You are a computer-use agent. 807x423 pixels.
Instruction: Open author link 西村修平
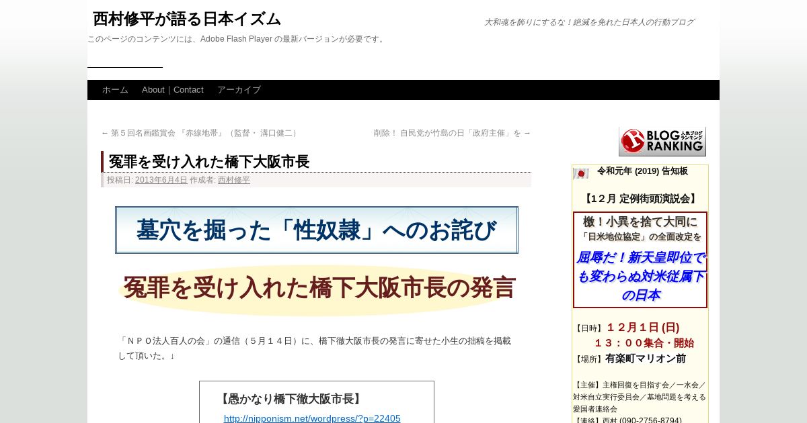[x=234, y=180]
